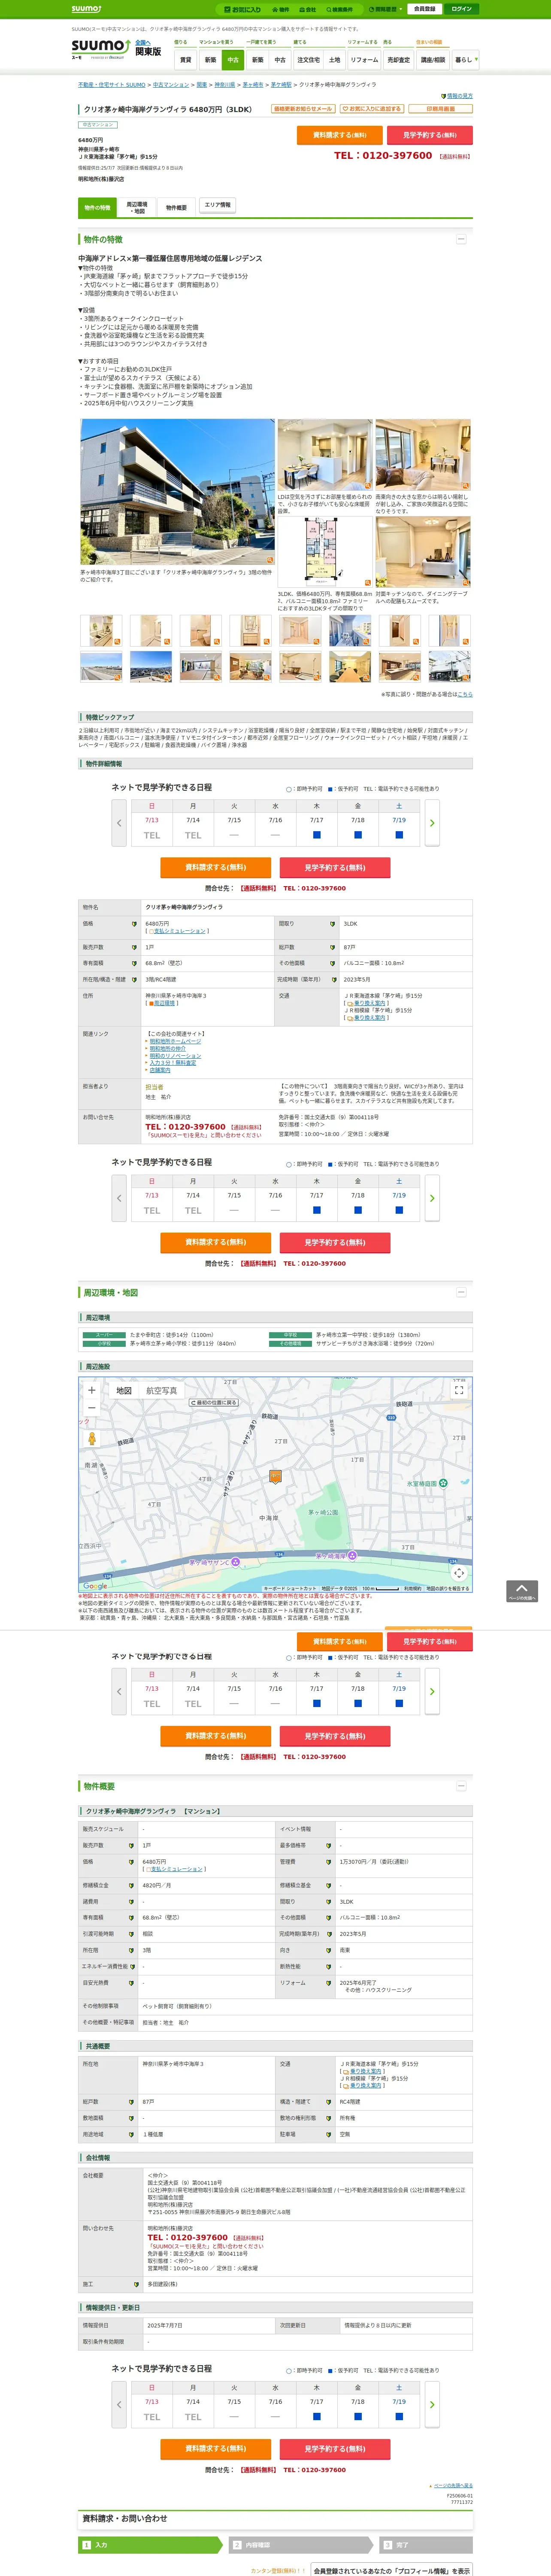The height and width of the screenshot is (2576, 551).
Task: Click the 氷室椿庭園 marker on the map
Action: click(443, 1483)
